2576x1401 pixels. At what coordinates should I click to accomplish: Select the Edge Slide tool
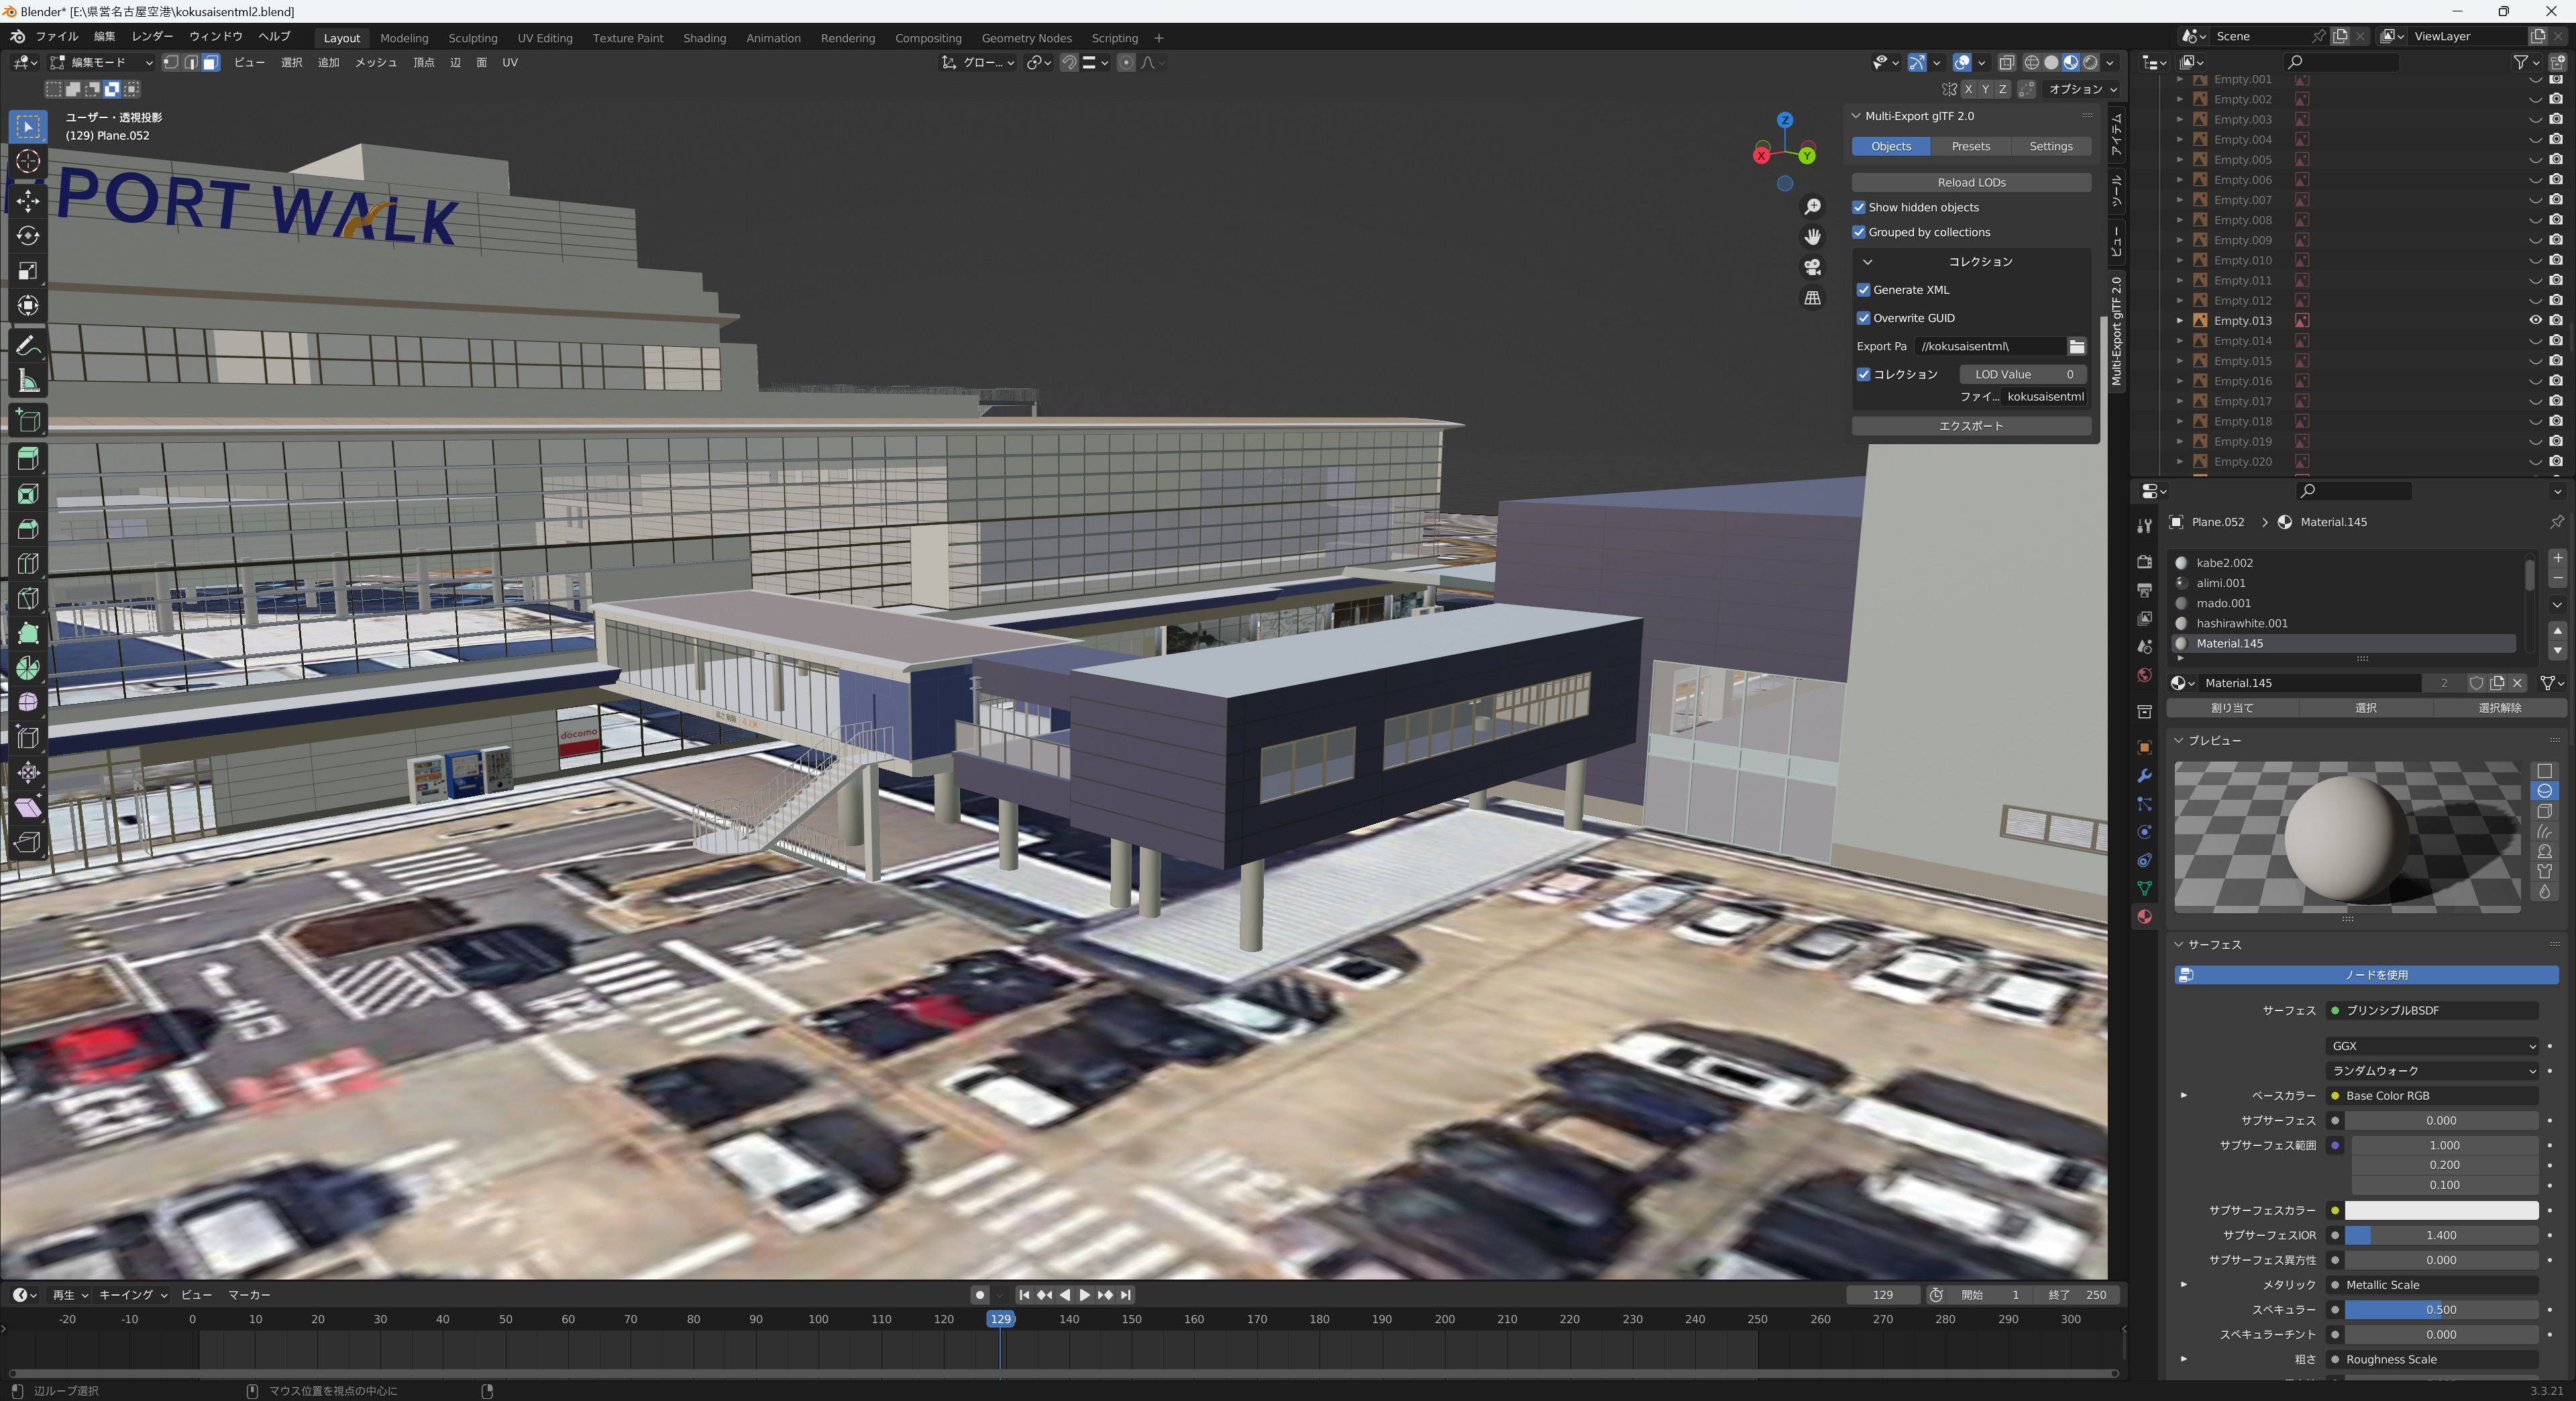pyautogui.click(x=28, y=738)
